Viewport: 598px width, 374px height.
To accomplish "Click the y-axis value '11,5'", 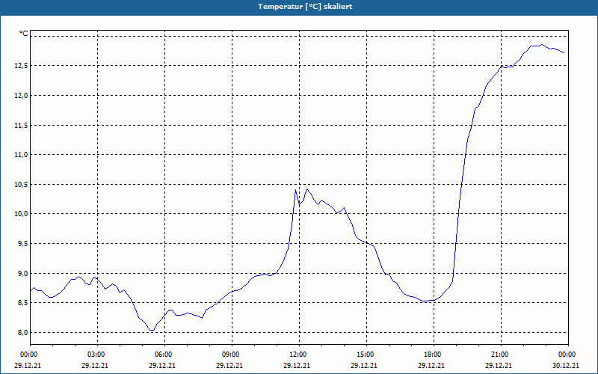I will pyautogui.click(x=22, y=125).
